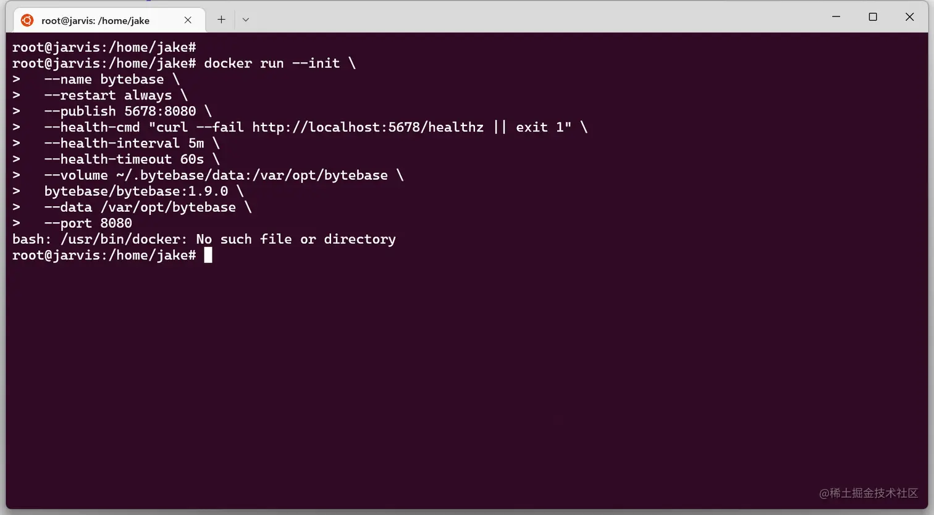Select the root@jarvis: /home/jake tab title
Image resolution: width=934 pixels, height=515 pixels.
95,20
